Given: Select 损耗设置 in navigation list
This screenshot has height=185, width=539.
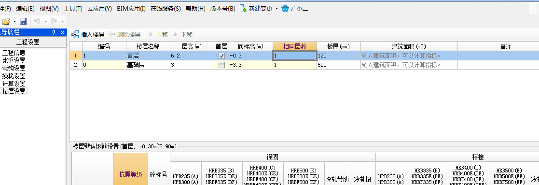Looking at the screenshot, I should 14,76.
